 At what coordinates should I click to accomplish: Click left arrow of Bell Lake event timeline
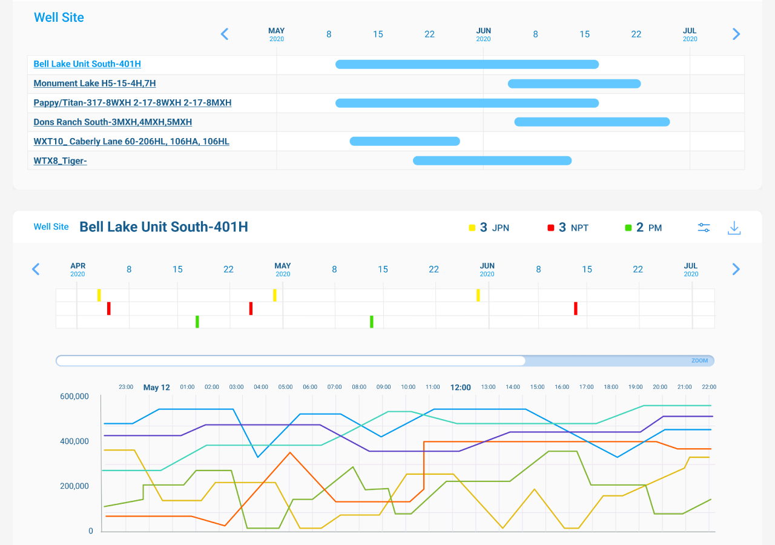pos(36,269)
